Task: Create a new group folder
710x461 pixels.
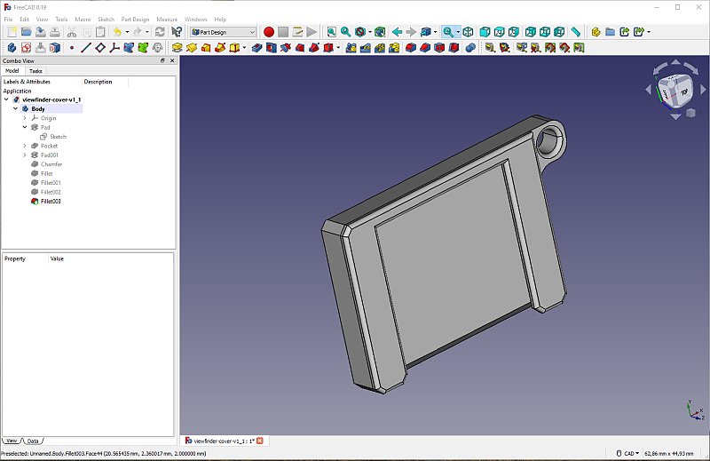Action: pyautogui.click(x=610, y=32)
